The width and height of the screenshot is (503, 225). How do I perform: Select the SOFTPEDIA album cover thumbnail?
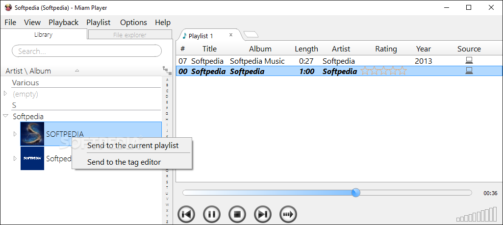pyautogui.click(x=32, y=134)
